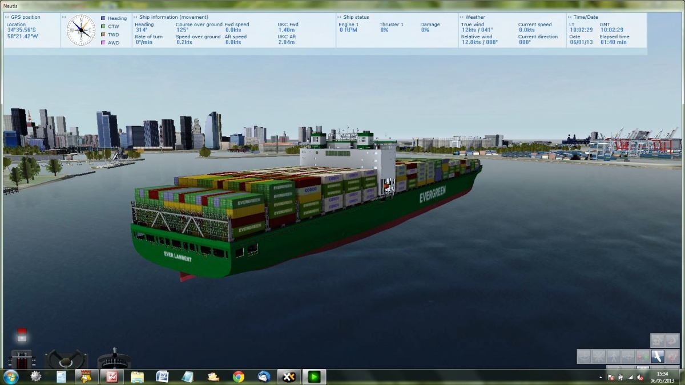This screenshot has height=385, width=685.
Task: Click the Heading value 314°
Action: pyautogui.click(x=142, y=30)
